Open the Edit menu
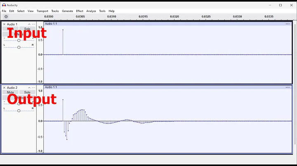Image resolution: width=297 pixels, height=166 pixels. pyautogui.click(x=12, y=11)
